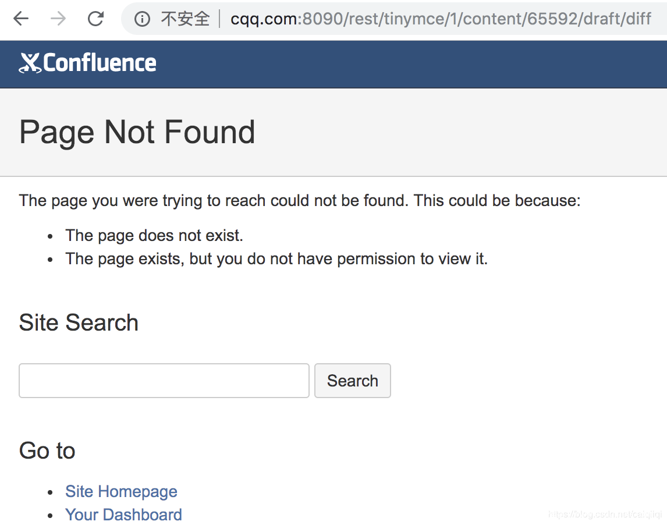
Task: Focus the address bar URL
Action: (441, 19)
